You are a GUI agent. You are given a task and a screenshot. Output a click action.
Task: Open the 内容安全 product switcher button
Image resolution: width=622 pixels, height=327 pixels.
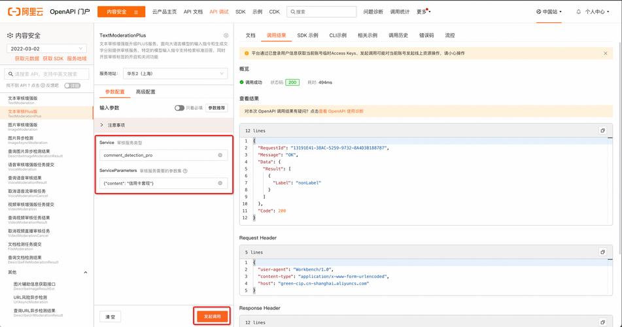click(x=122, y=12)
